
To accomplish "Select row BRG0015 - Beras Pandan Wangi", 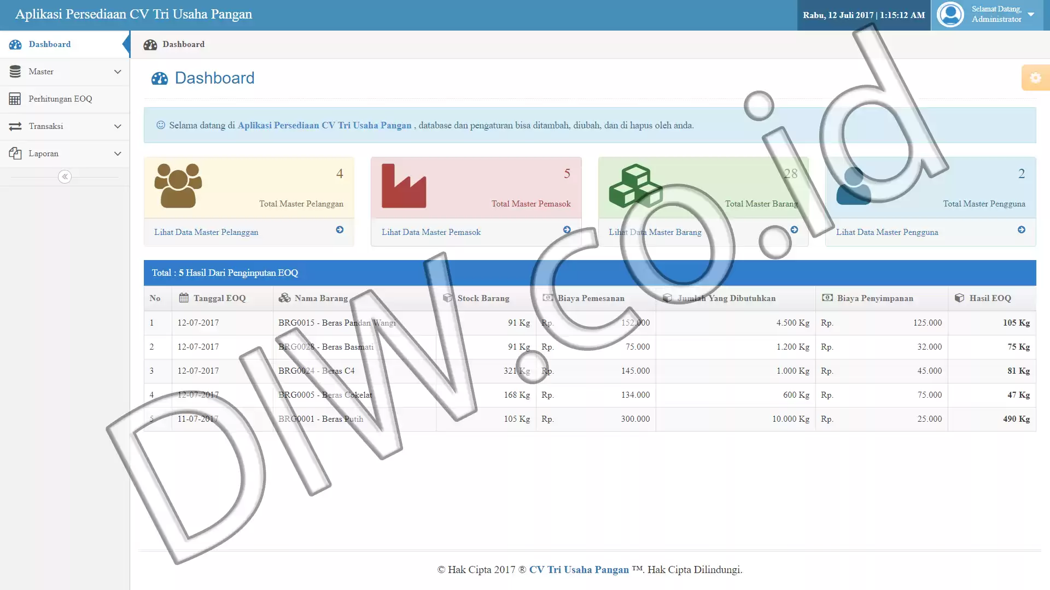I will [590, 323].
